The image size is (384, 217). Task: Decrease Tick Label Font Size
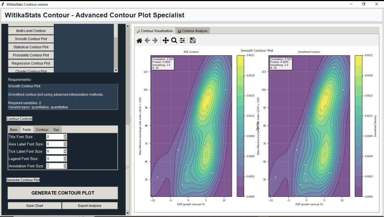coord(65,153)
